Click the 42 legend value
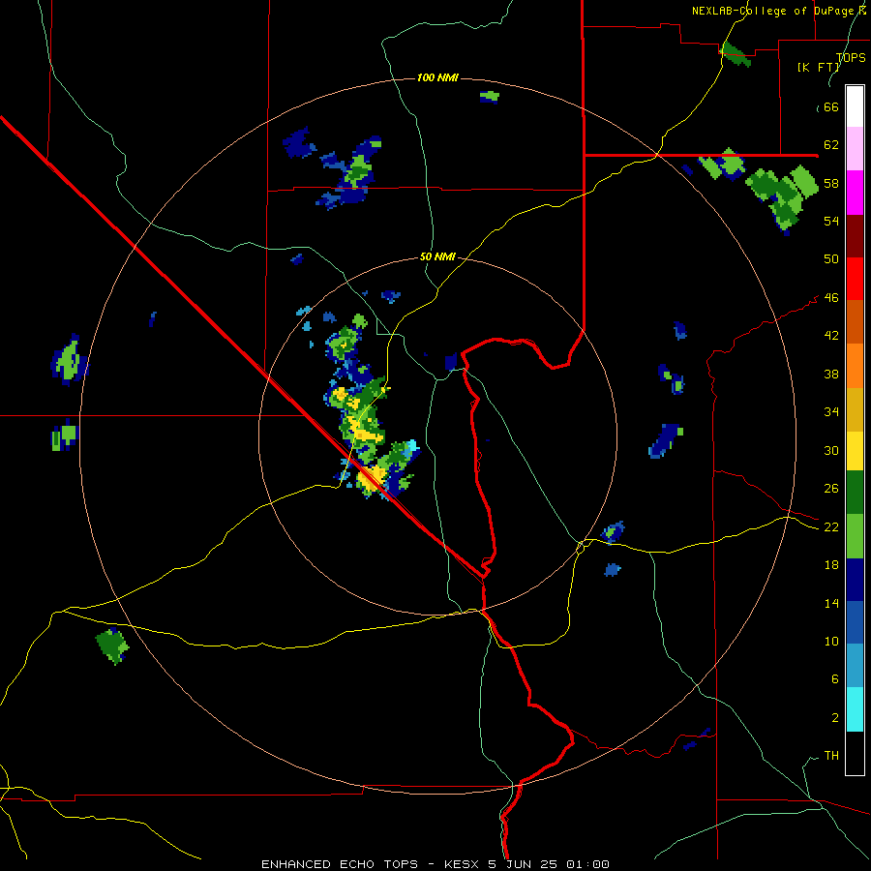871x871 pixels. (x=831, y=336)
